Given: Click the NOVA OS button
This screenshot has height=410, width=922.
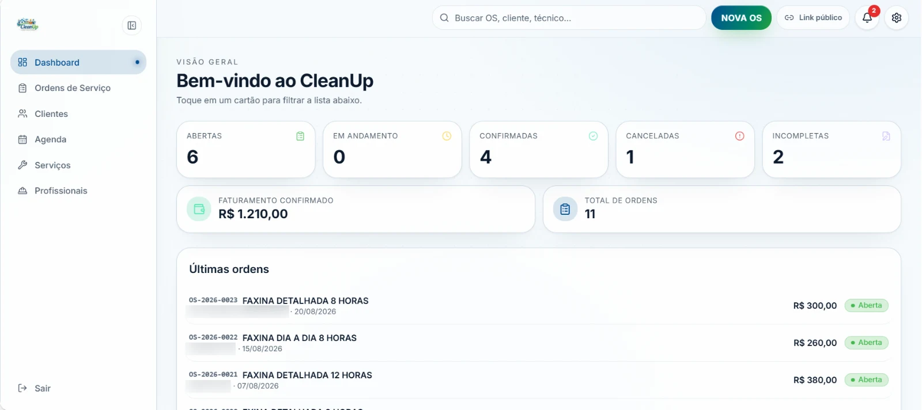Looking at the screenshot, I should pos(741,18).
